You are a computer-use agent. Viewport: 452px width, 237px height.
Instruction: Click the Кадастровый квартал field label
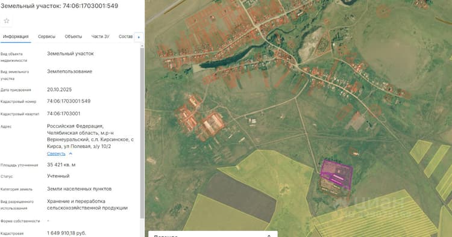[20, 114]
